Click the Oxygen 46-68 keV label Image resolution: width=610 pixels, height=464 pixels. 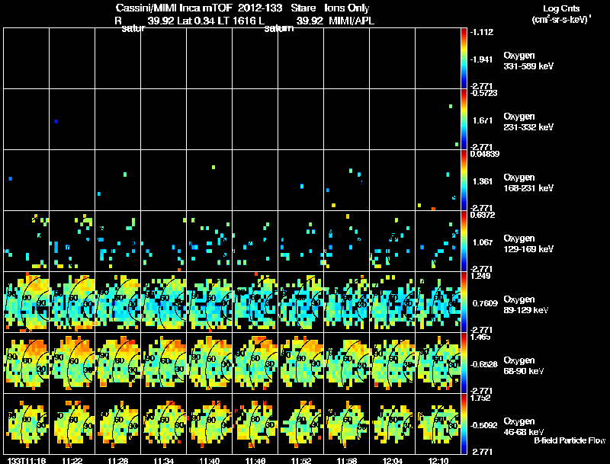(x=524, y=427)
